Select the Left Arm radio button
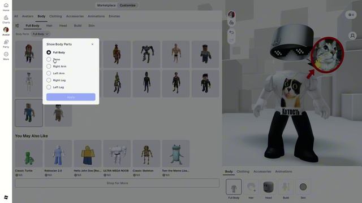 pyautogui.click(x=49, y=73)
